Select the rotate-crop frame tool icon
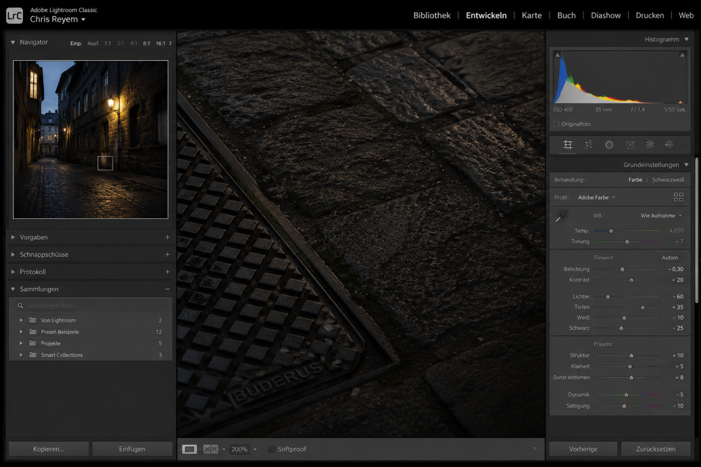Viewport: 701px width, 467px height. pyautogui.click(x=588, y=145)
